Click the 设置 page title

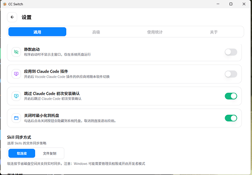pyautogui.click(x=26, y=17)
